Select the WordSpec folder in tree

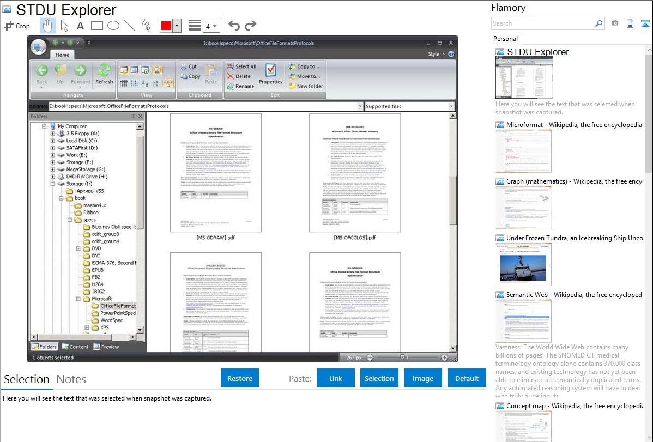(x=111, y=320)
